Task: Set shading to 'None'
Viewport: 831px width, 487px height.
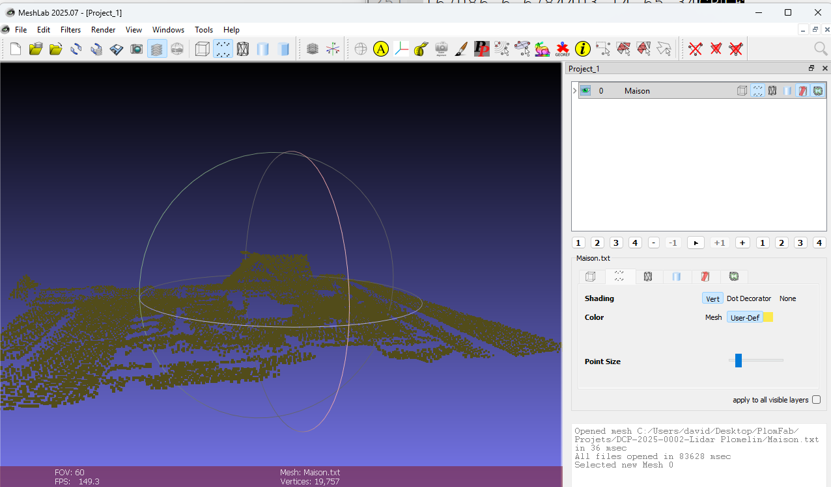Action: pos(787,298)
